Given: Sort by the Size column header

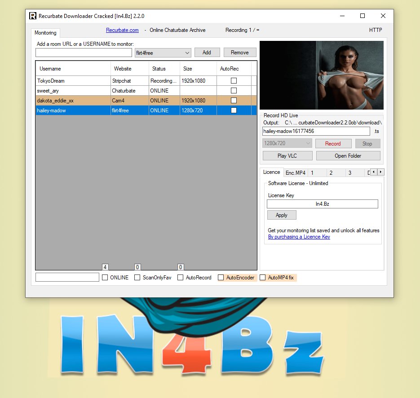Looking at the screenshot, I should tap(198, 69).
